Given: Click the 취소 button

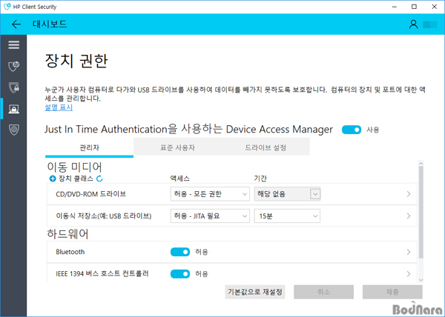Looking at the screenshot, I should [x=323, y=292].
